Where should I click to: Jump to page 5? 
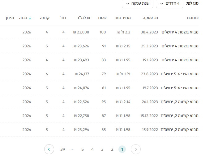point(83,149)
